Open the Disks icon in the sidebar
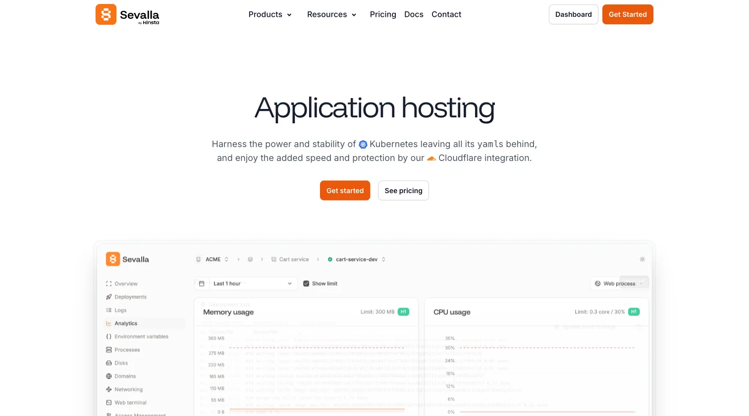749x416 pixels. (x=109, y=363)
